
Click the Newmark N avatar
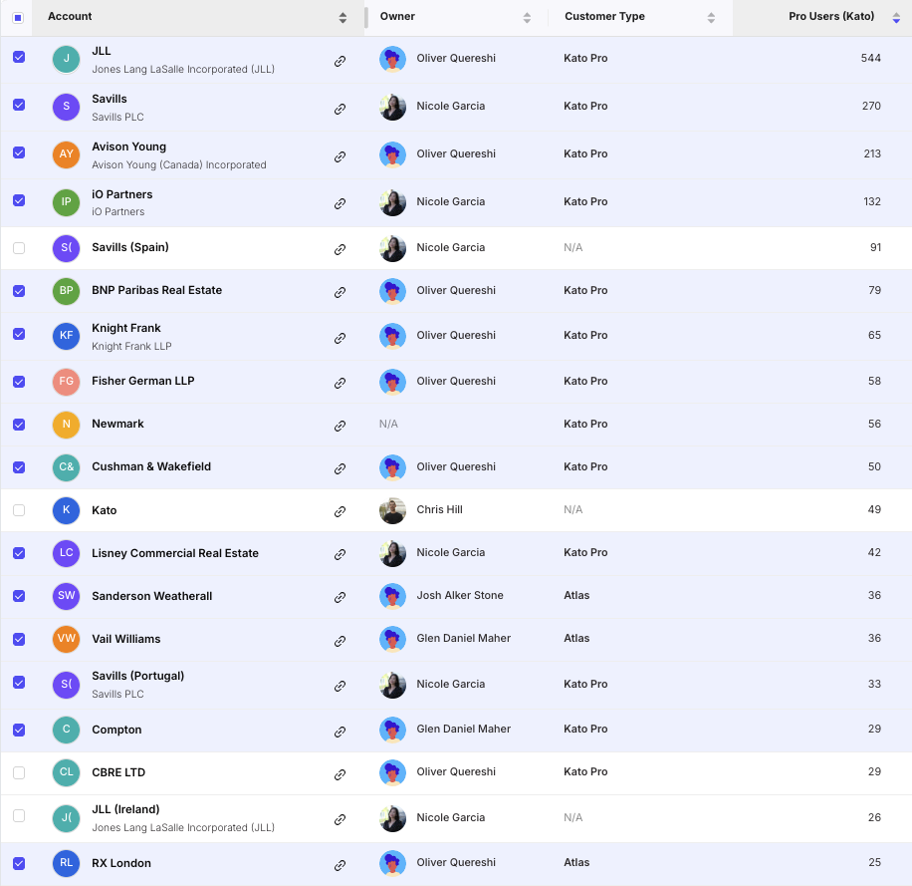pos(67,425)
